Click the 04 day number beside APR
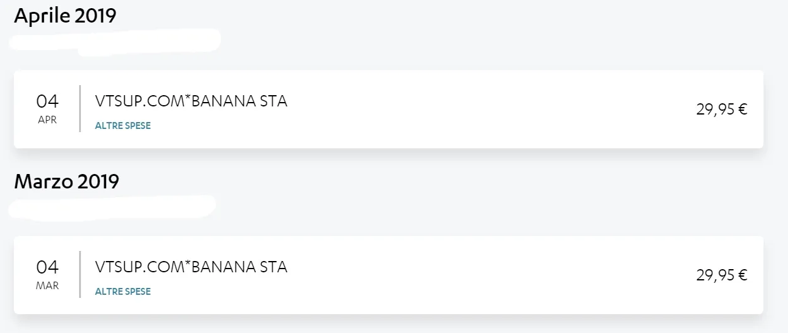 47,101
